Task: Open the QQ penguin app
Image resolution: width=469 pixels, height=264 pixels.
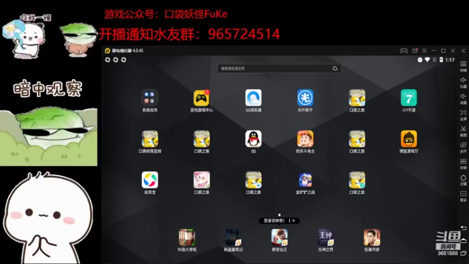Action: point(253,139)
